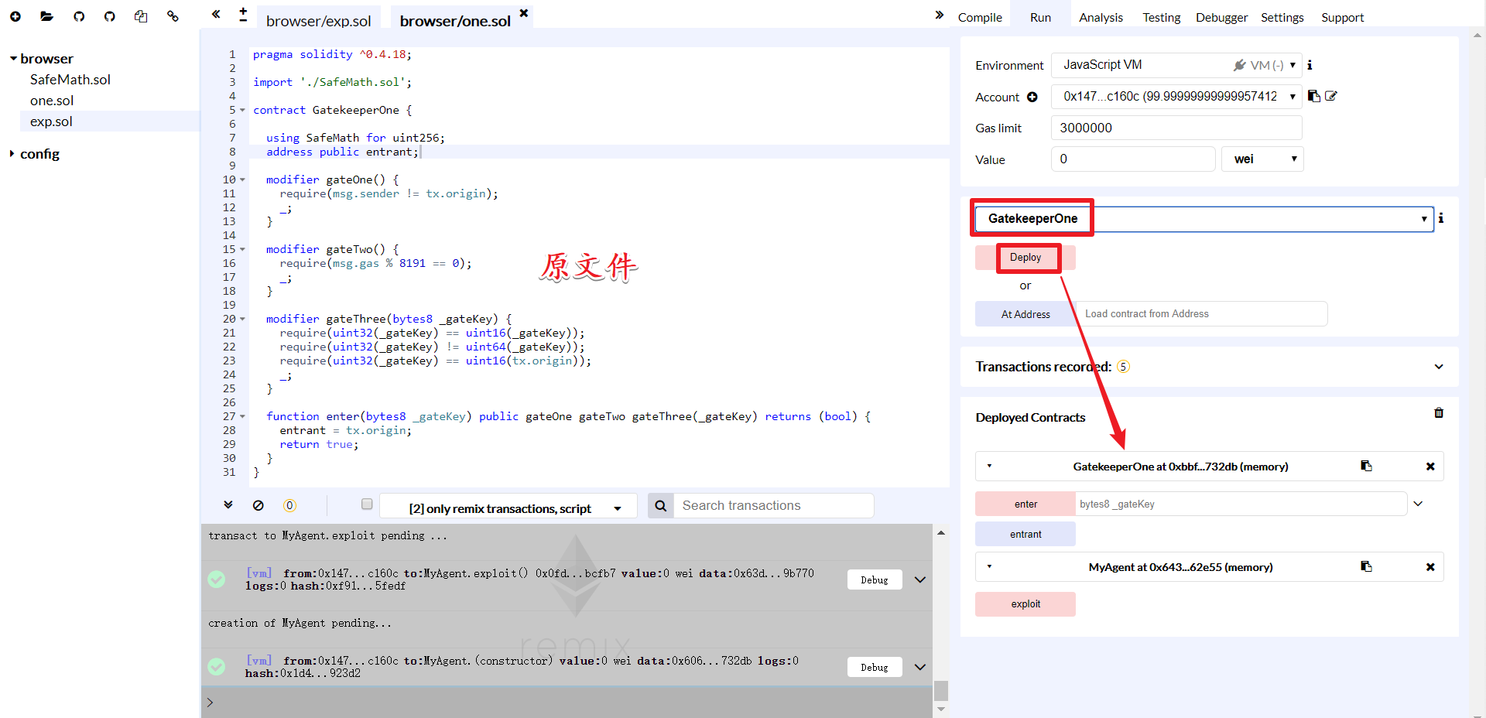Open one.sol in file explorer
The height and width of the screenshot is (718, 1486).
pyautogui.click(x=52, y=101)
